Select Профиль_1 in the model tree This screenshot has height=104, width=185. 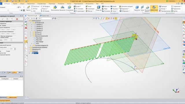point(39,25)
